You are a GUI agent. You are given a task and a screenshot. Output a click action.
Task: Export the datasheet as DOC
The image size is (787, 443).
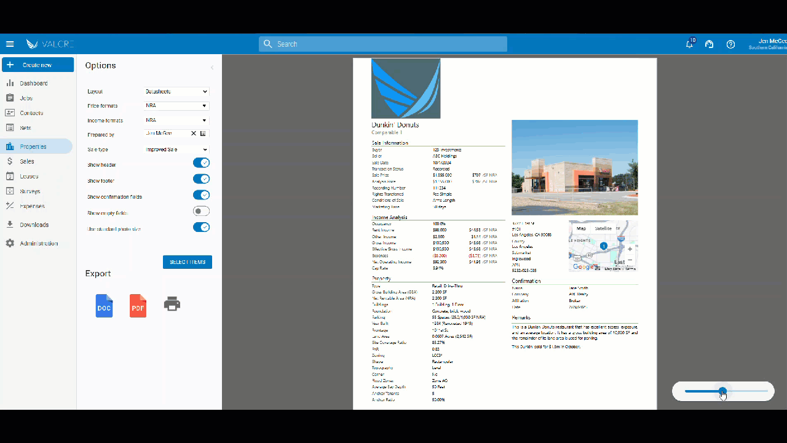click(x=105, y=306)
